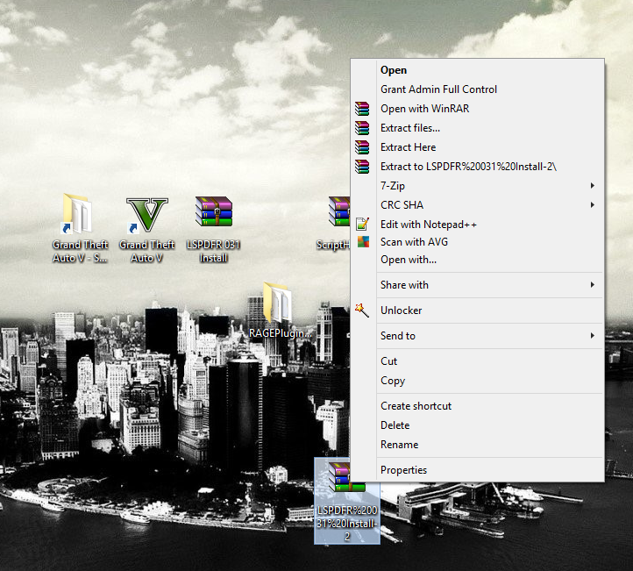Click the 'ScriptH' file name label
633x571 pixels.
[333, 245]
